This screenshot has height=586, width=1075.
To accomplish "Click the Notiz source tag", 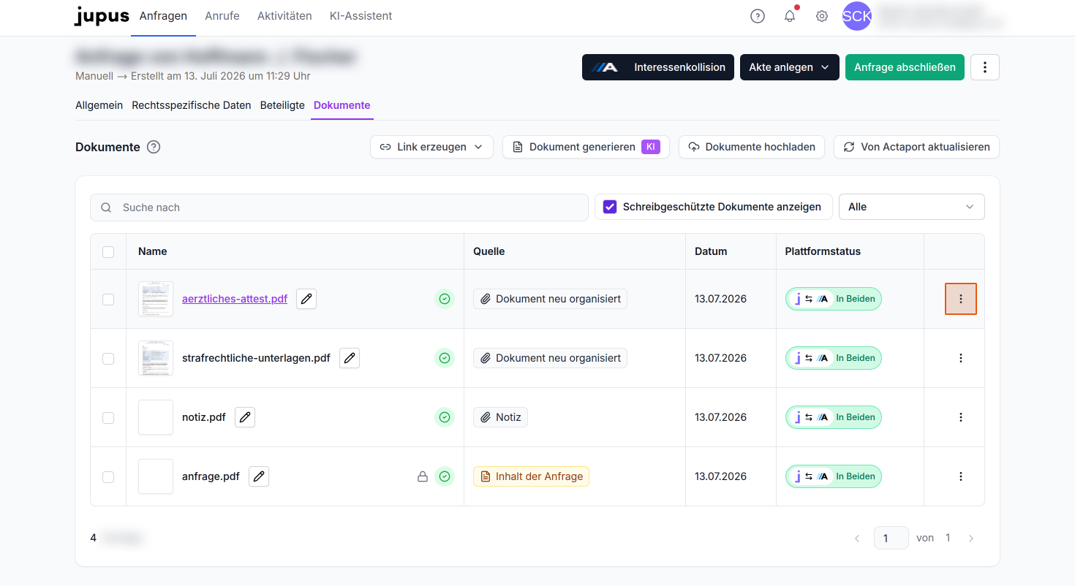I will click(500, 417).
